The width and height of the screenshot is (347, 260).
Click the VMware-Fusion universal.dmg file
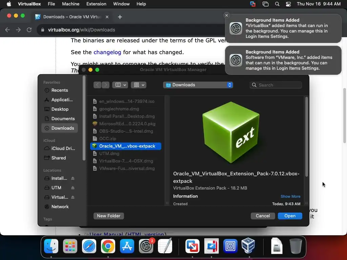tap(126, 169)
